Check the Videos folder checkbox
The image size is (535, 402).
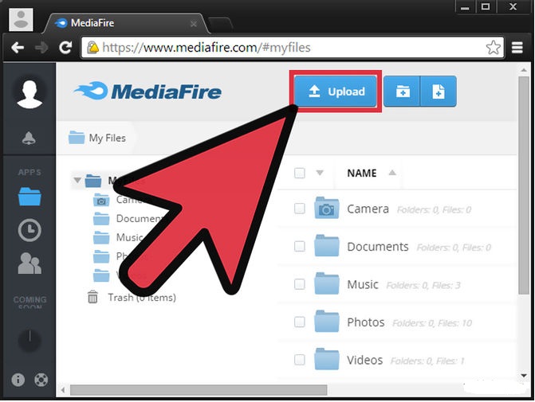point(300,360)
